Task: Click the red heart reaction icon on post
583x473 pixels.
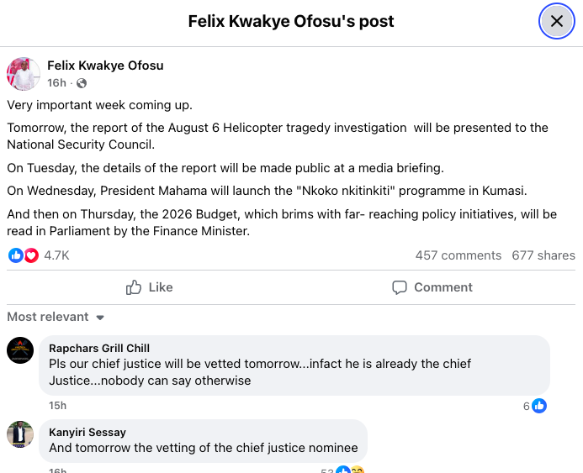Action: coord(31,255)
